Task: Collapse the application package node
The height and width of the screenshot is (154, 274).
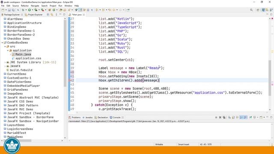Action: pyautogui.click(x=8, y=50)
